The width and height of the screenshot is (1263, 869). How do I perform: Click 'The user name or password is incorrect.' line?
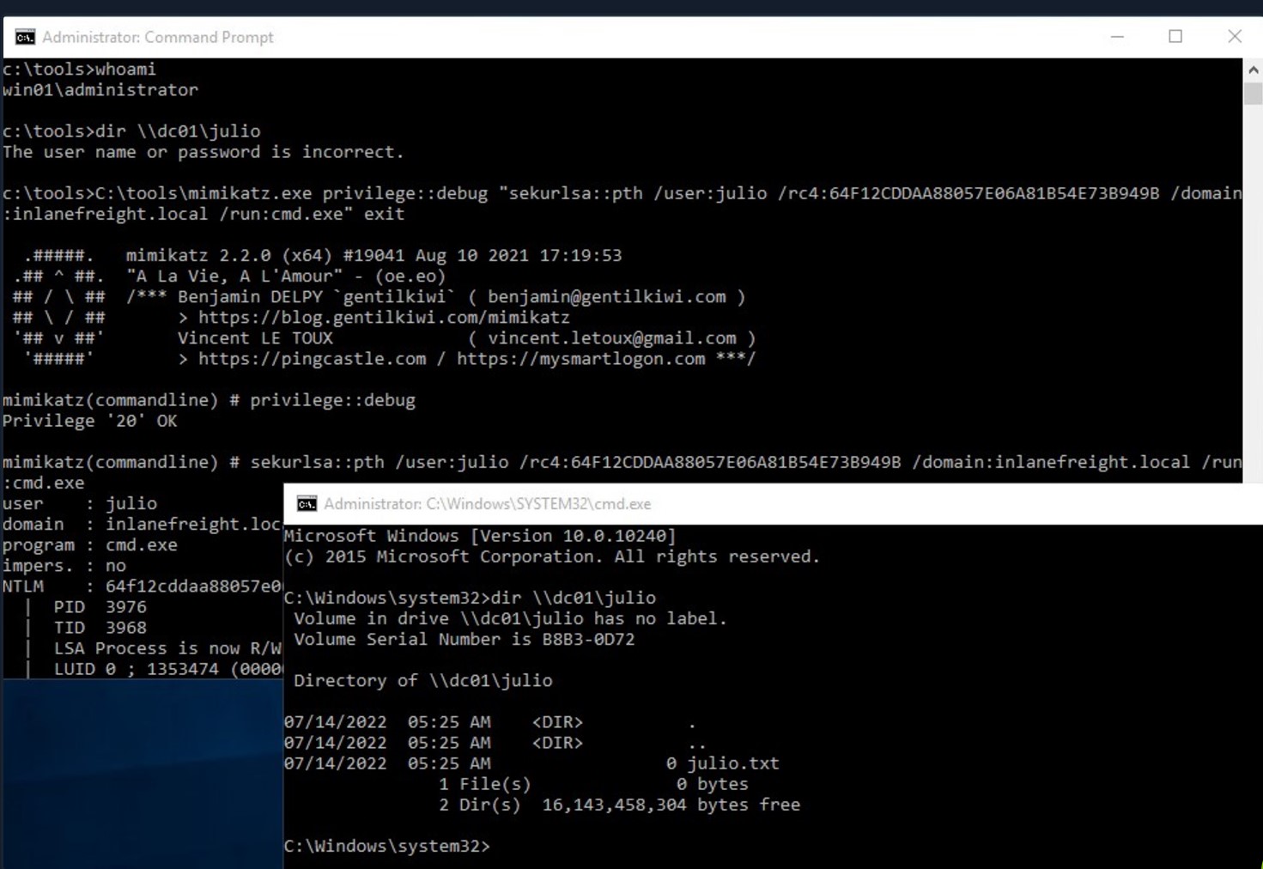(x=203, y=152)
